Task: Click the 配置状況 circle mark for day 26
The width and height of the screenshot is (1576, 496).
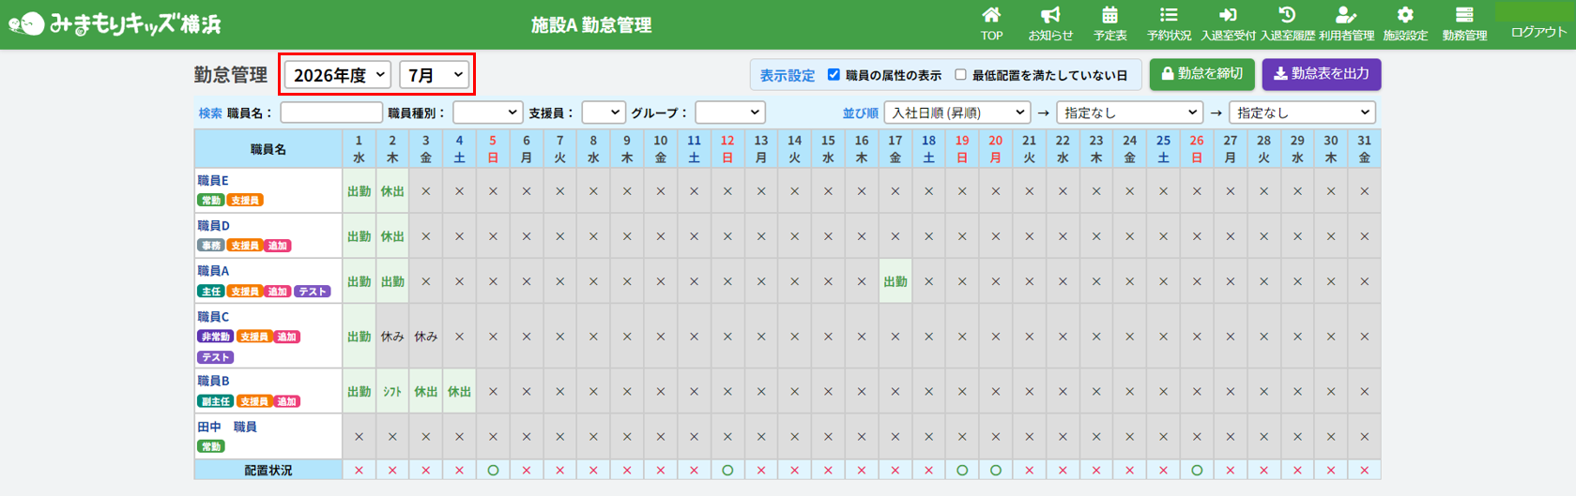Action: tap(1197, 470)
